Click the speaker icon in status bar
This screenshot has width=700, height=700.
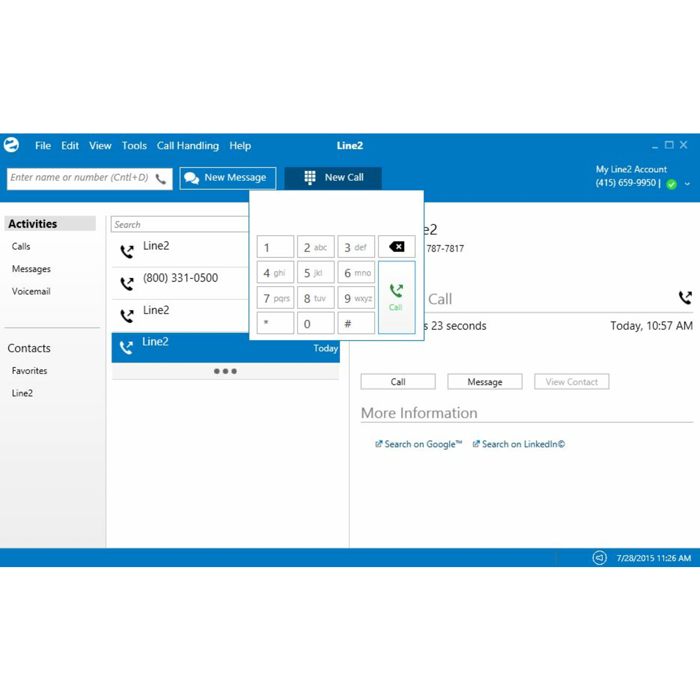[599, 558]
